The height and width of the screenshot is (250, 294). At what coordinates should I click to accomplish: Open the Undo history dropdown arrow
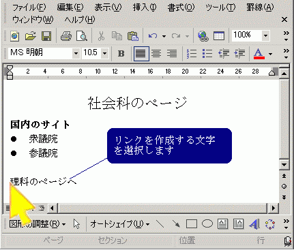pos(164,36)
